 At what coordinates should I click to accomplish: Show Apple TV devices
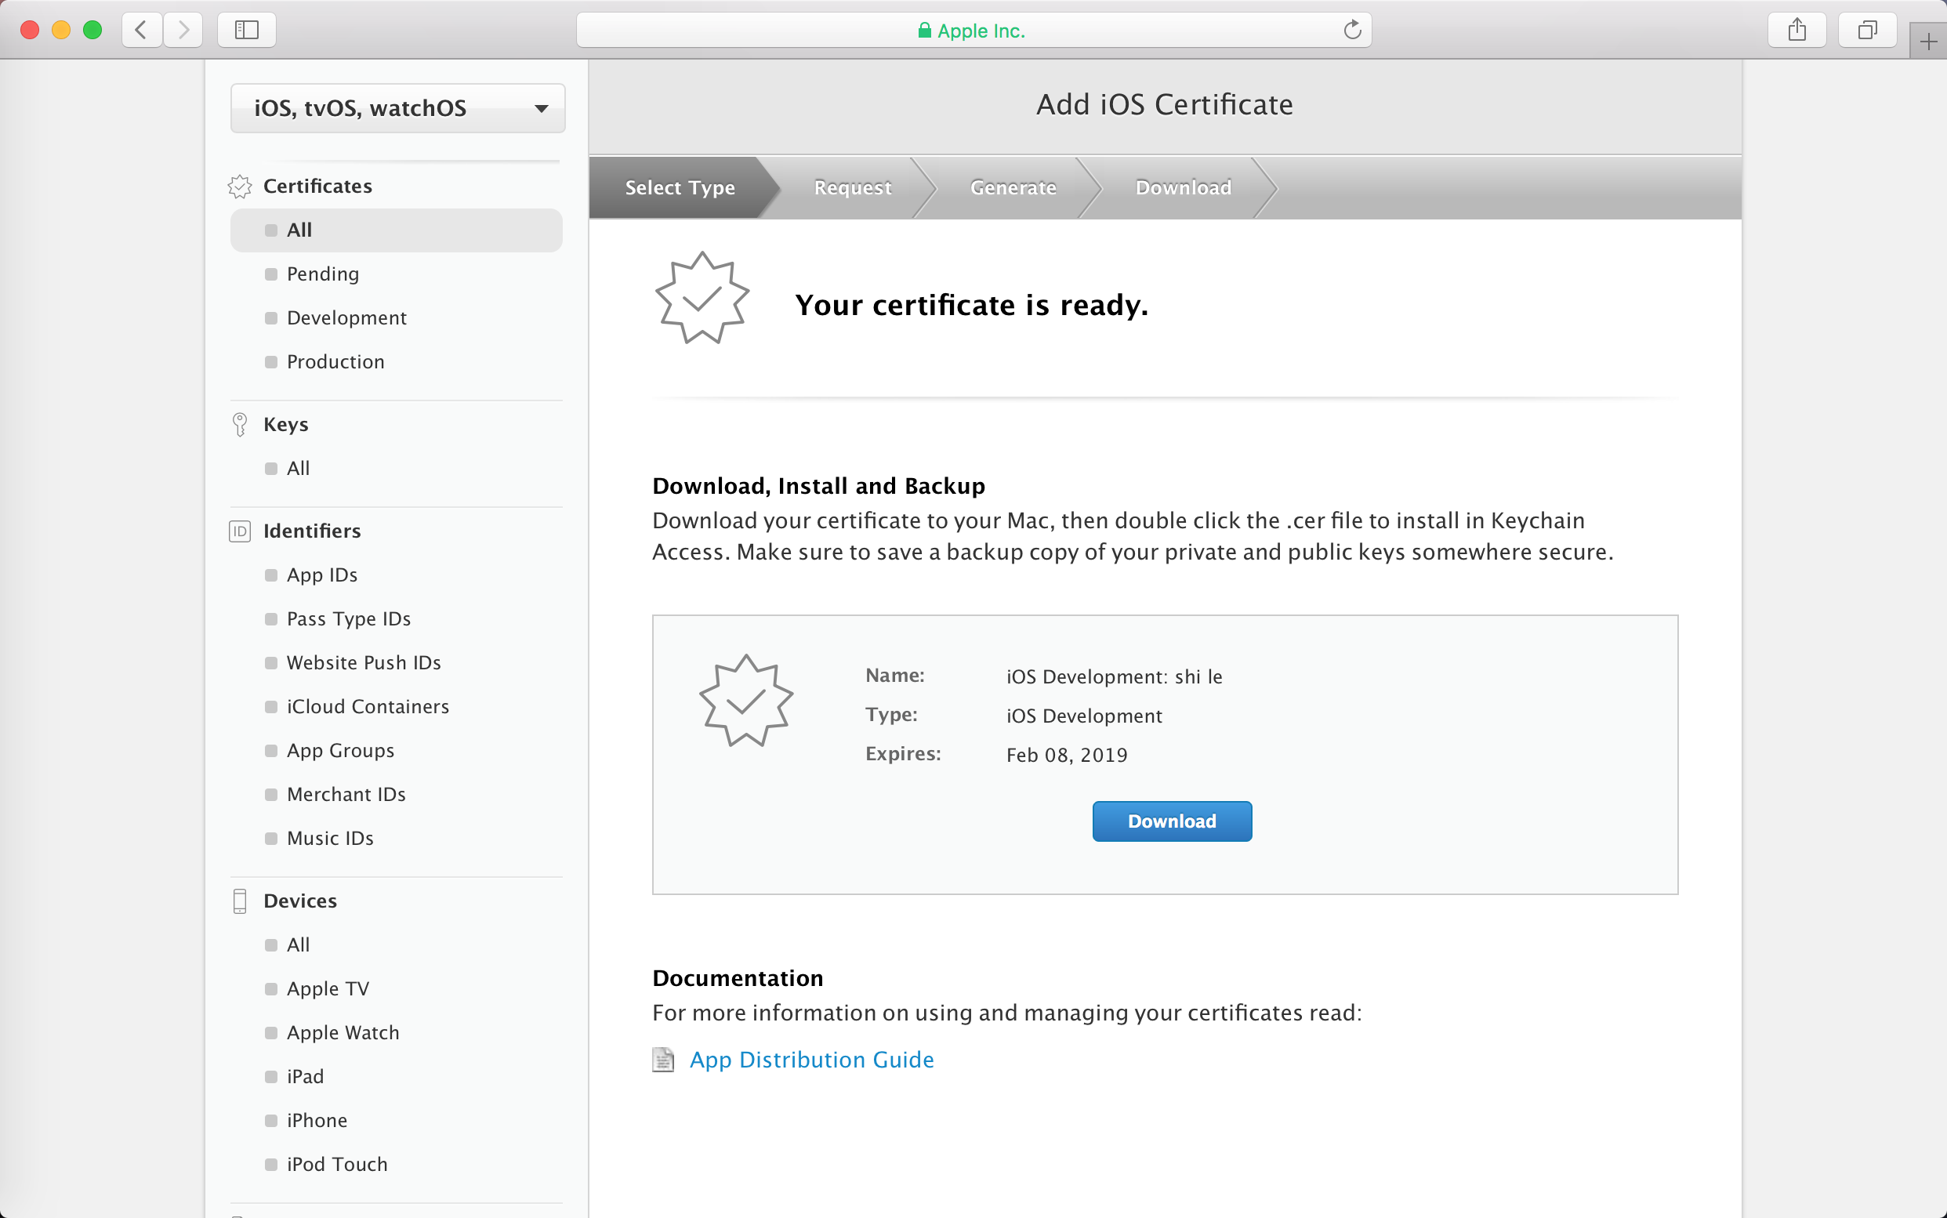click(328, 989)
